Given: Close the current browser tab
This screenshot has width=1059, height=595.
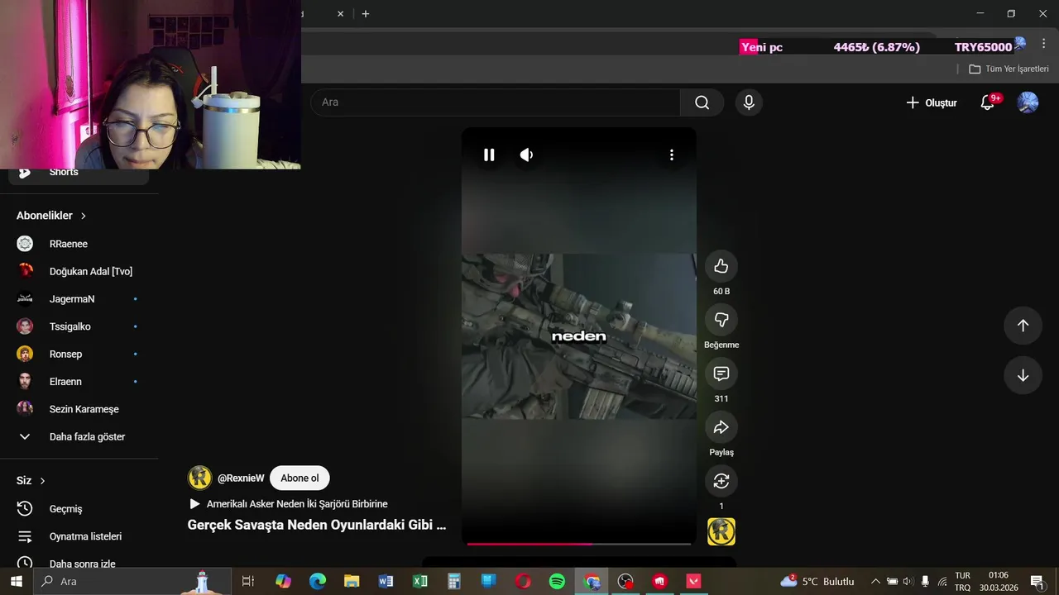Looking at the screenshot, I should [340, 14].
